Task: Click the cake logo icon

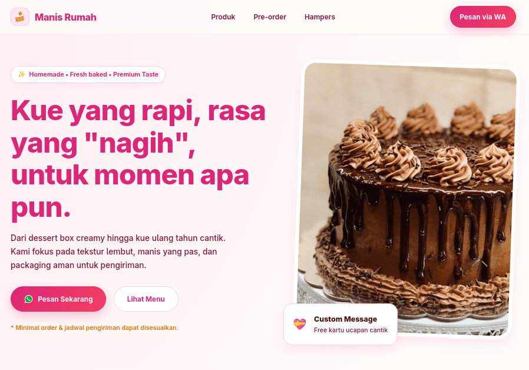Action: pyautogui.click(x=20, y=17)
